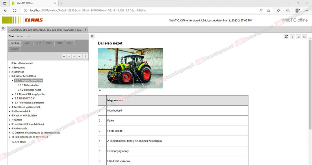Open a new browser tab
The width and height of the screenshot is (312, 165).
pyautogui.click(x=62, y=3)
